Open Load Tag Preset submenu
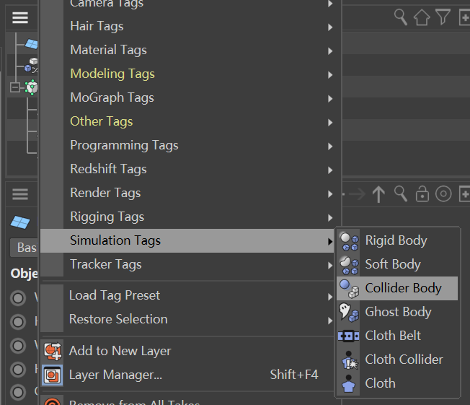470x405 pixels. (187, 296)
